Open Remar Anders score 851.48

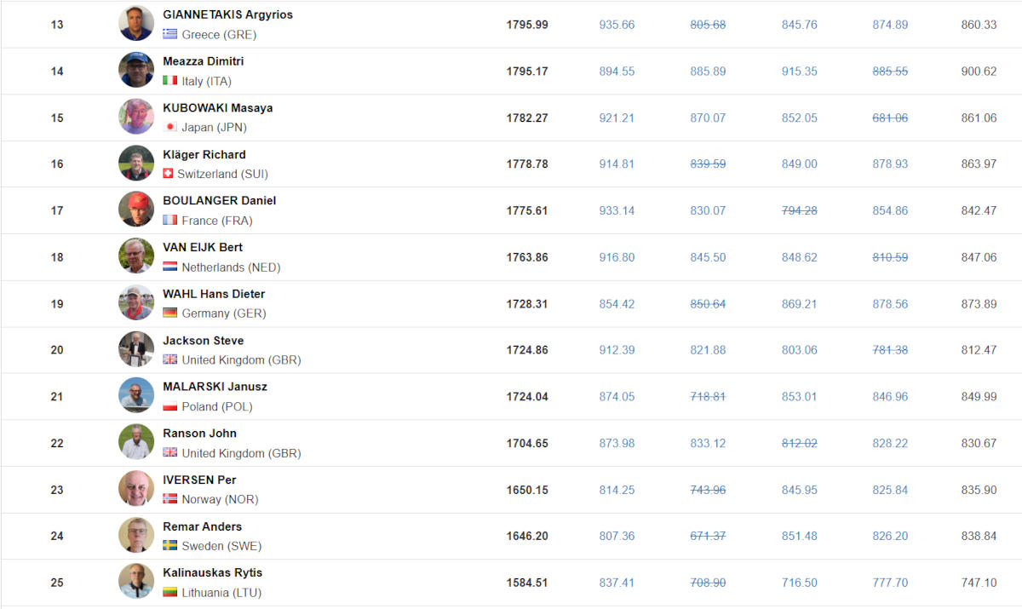point(799,536)
